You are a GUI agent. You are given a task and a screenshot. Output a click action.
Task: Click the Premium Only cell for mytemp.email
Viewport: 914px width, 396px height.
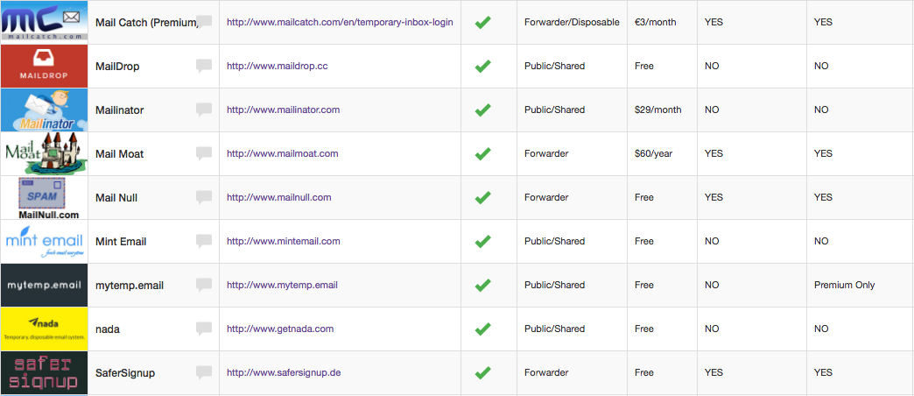tap(845, 286)
